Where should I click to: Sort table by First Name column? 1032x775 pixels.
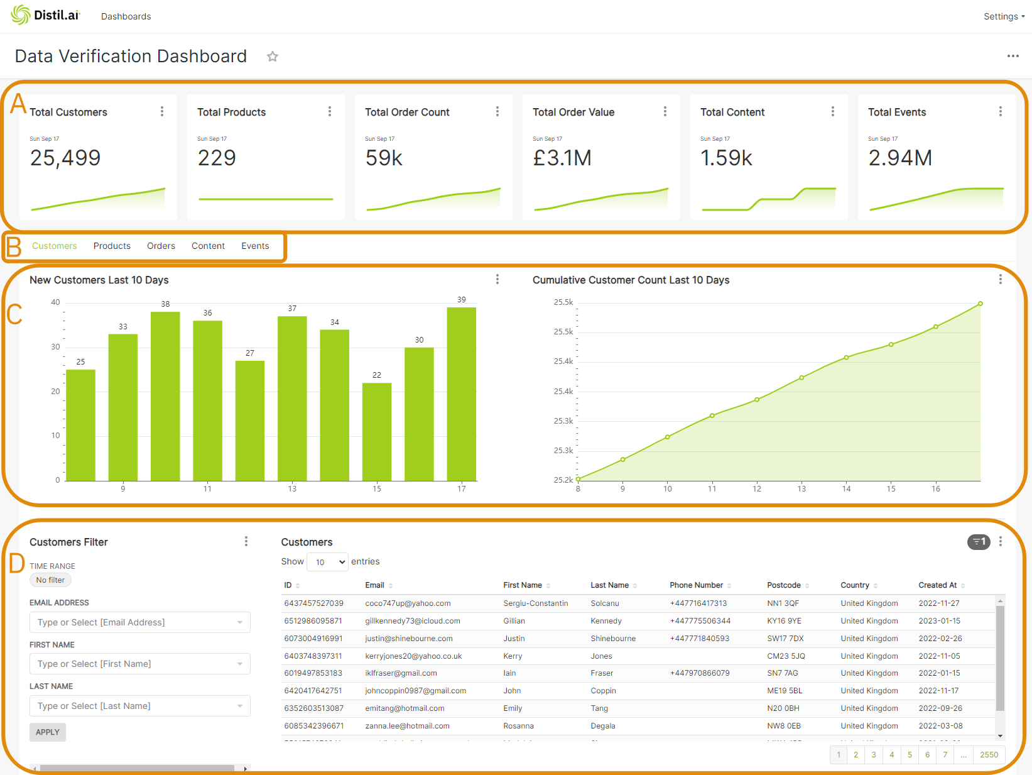click(526, 585)
